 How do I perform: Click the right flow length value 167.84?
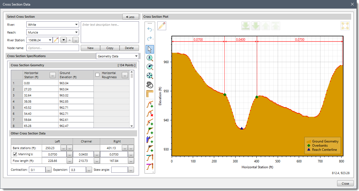pyautogui.click(x=114, y=161)
